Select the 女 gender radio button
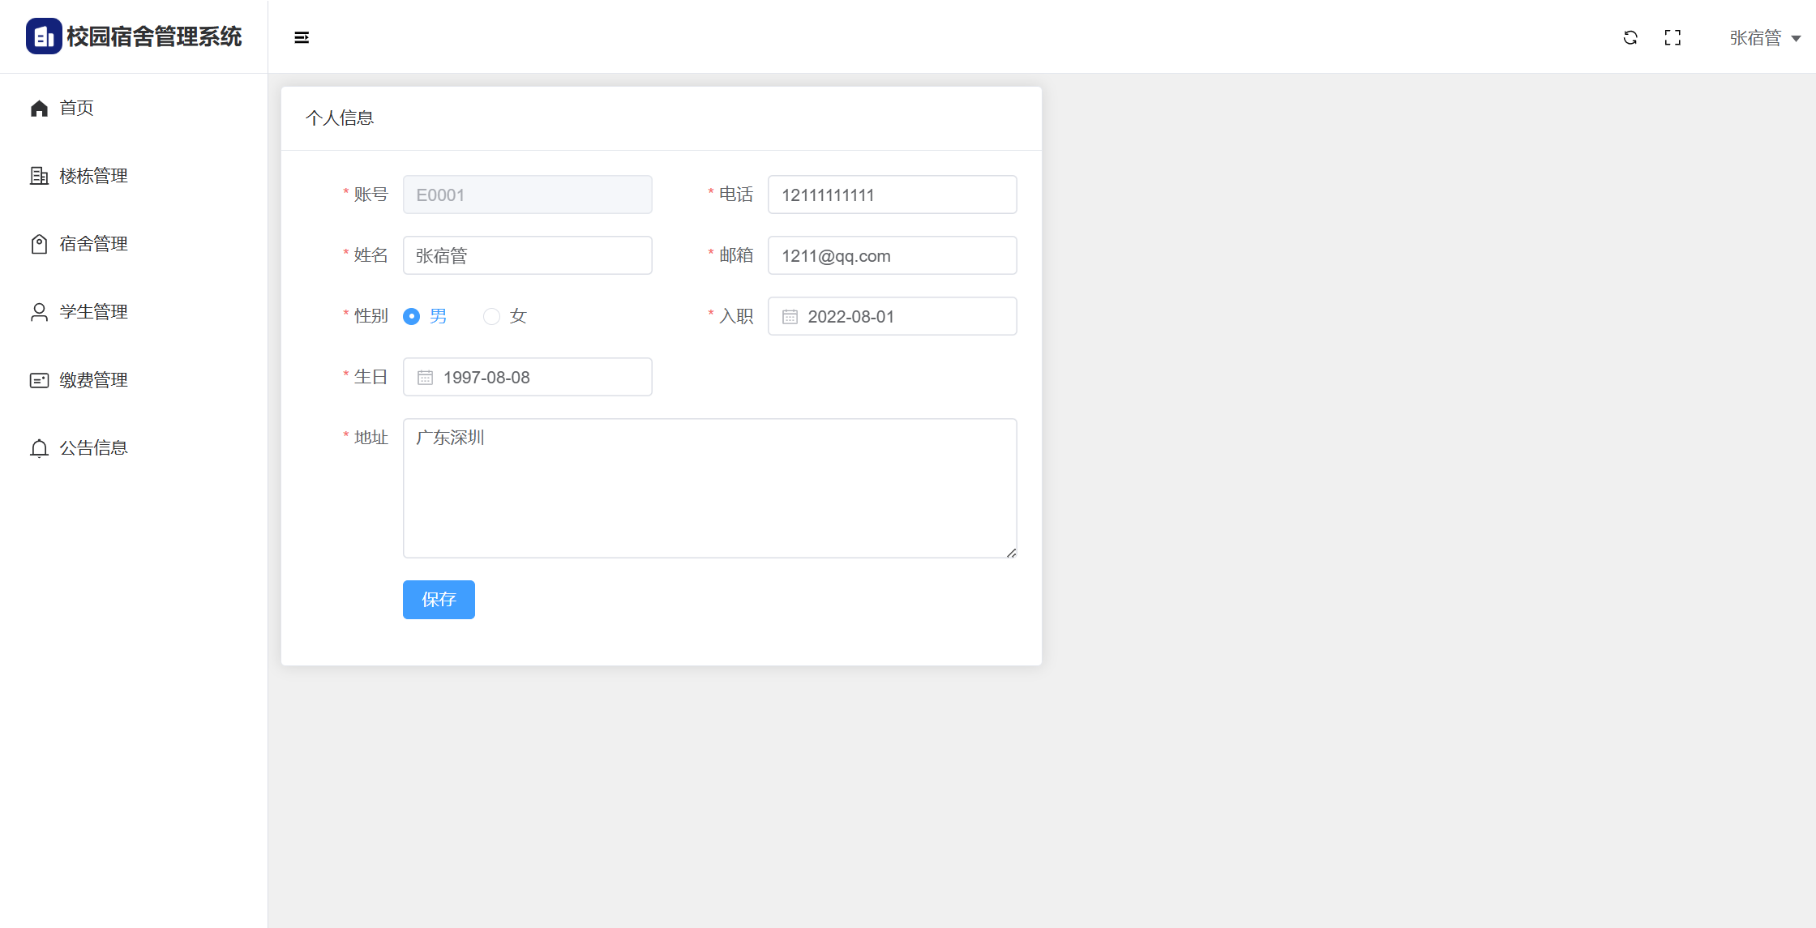Image resolution: width=1816 pixels, height=928 pixels. click(x=491, y=316)
